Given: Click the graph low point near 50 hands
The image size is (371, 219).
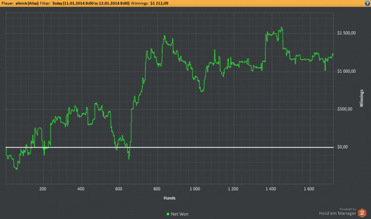Looking at the screenshot, I should coord(16,169).
